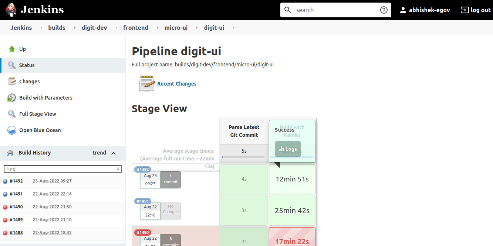The height and width of the screenshot is (246, 493).
Task: Click the search help question mark icon
Action: 384,10
